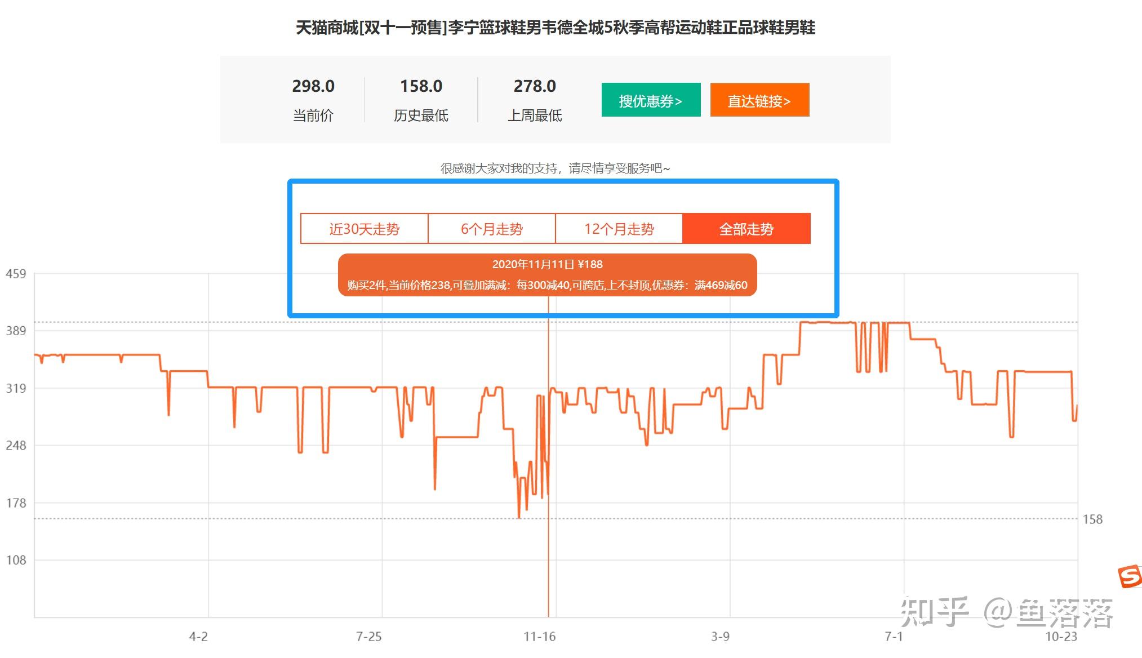Click the tooltip date 2020年11月11日 ¥188
Screen dimensions: 1142x658
tap(548, 264)
